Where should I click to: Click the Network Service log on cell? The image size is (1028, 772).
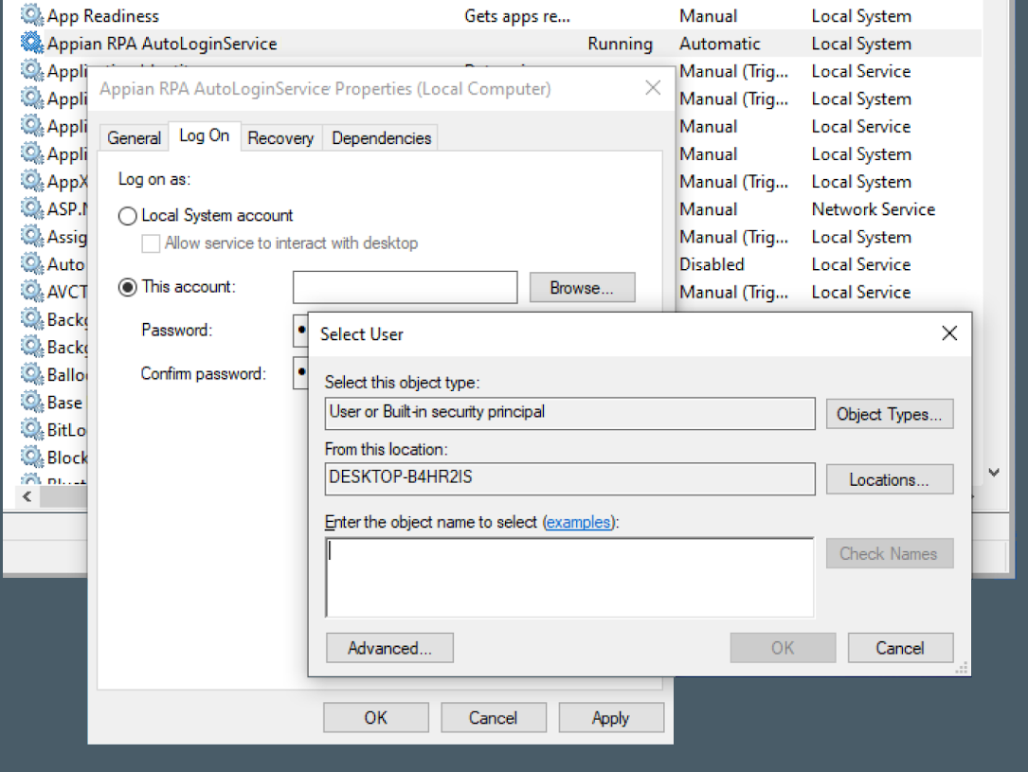(874, 209)
